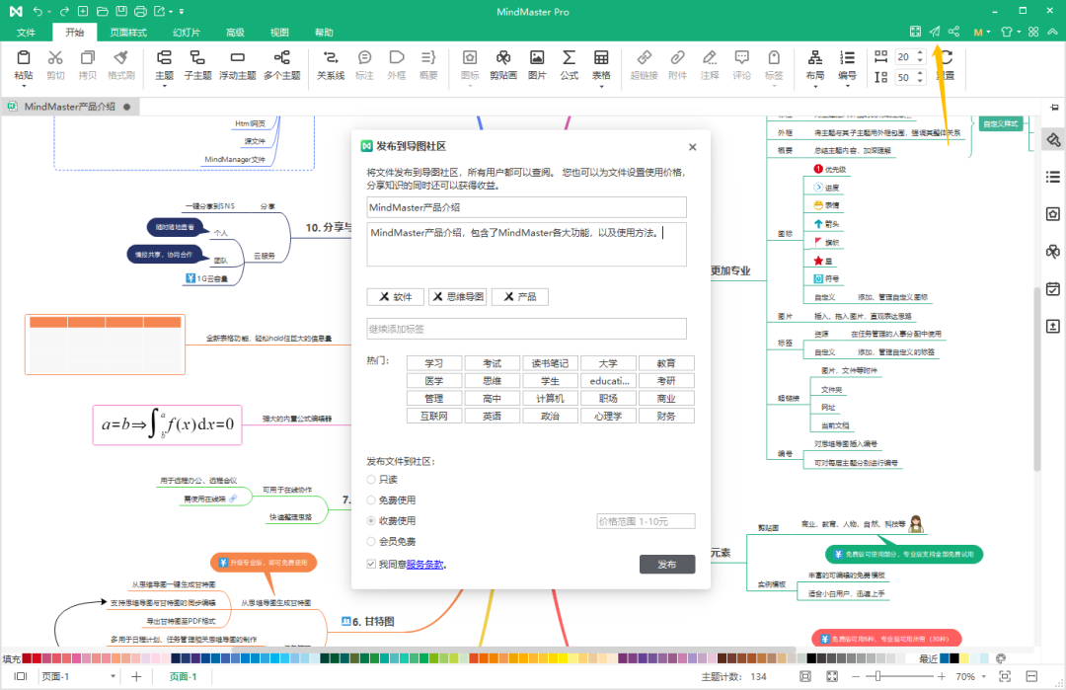Add the popular tag 互联网
Screen dimensions: 1066x690
click(x=433, y=416)
